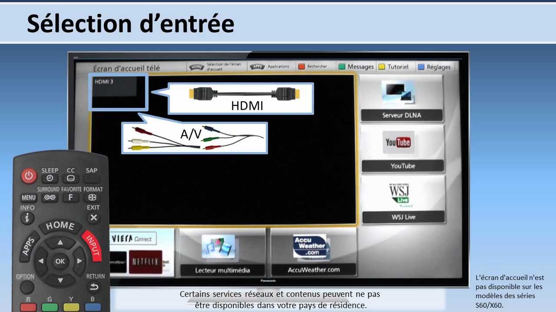Click the HOME button on remote
This screenshot has width=556, height=312.
[60, 226]
